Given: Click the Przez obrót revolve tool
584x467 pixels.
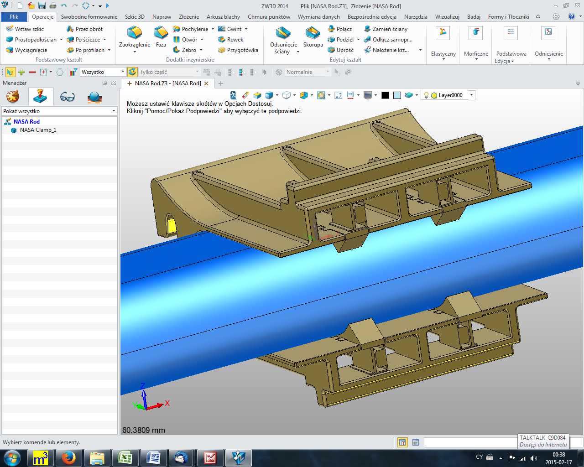Looking at the screenshot, I should click(84, 29).
